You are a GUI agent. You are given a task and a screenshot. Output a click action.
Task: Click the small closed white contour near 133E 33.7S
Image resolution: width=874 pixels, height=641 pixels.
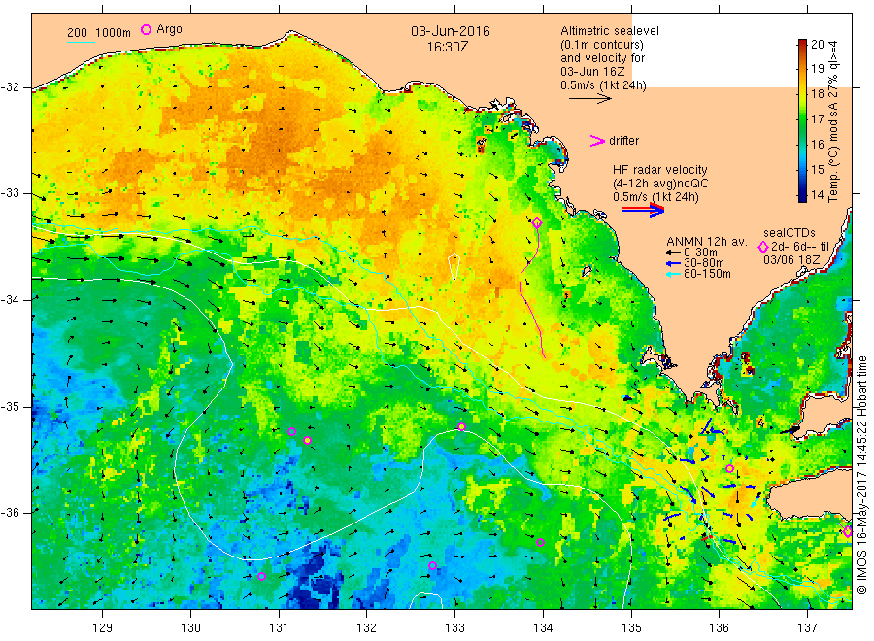(x=454, y=267)
